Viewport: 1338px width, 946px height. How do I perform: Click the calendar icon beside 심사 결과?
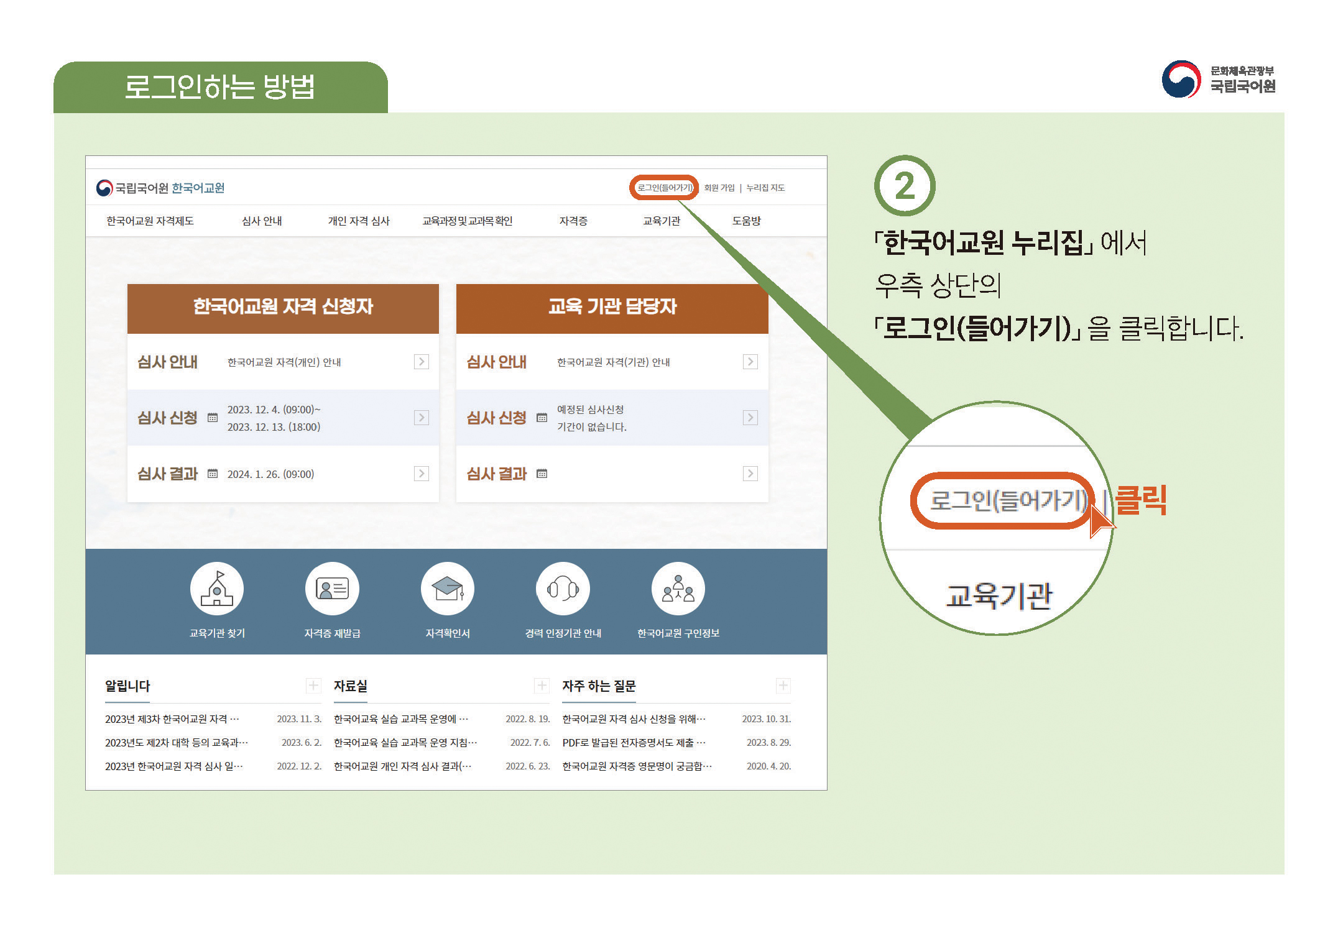tap(212, 474)
